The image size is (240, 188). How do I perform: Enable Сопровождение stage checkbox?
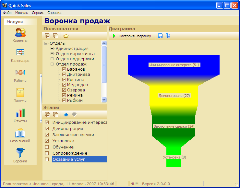coord(47,153)
